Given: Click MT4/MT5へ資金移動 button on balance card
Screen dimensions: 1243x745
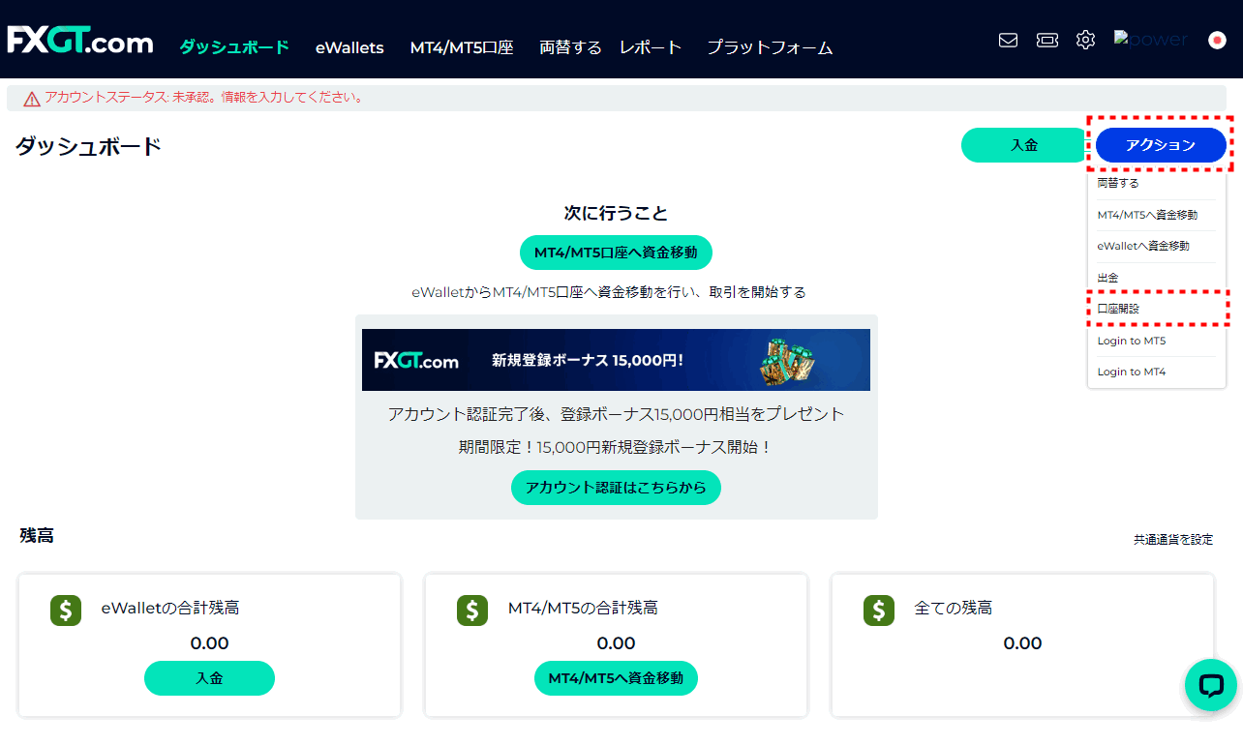Looking at the screenshot, I should point(616,678).
